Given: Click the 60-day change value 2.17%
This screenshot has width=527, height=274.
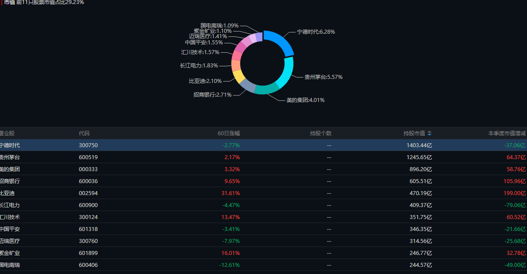Looking at the screenshot, I should (x=232, y=157).
